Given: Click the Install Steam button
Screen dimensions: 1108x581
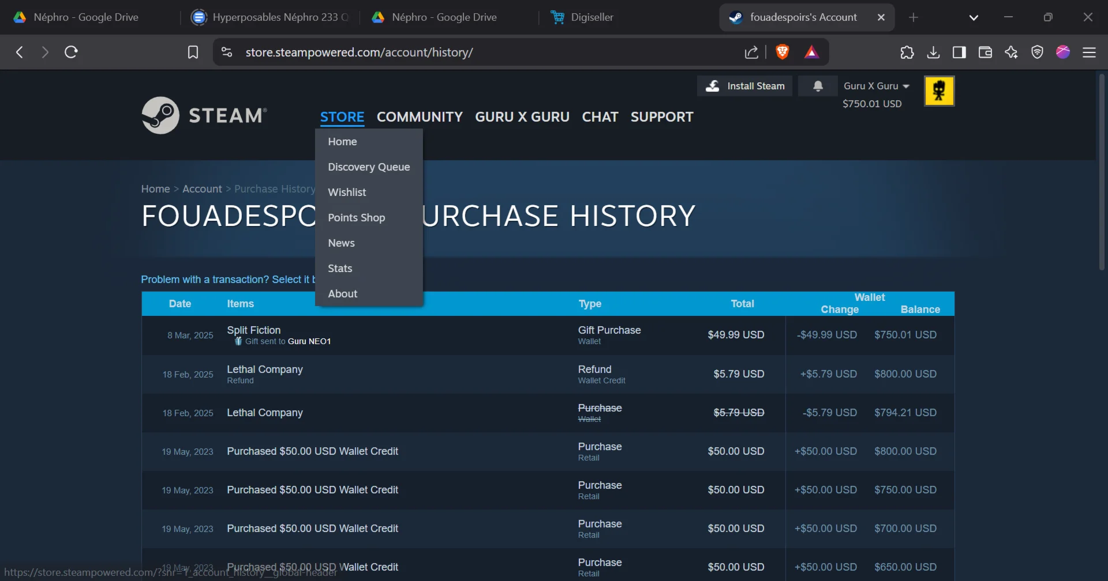Looking at the screenshot, I should [744, 86].
